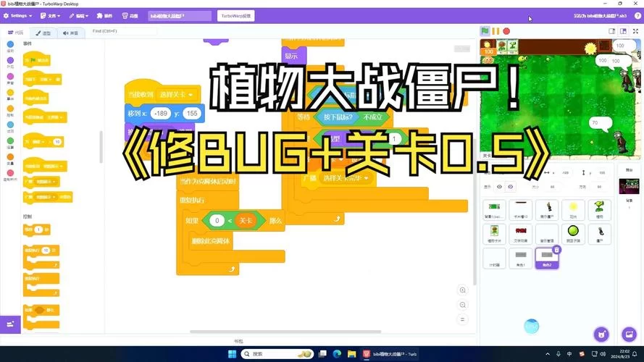
Task: Delete the selected sprite with trash icon
Action: [556, 250]
